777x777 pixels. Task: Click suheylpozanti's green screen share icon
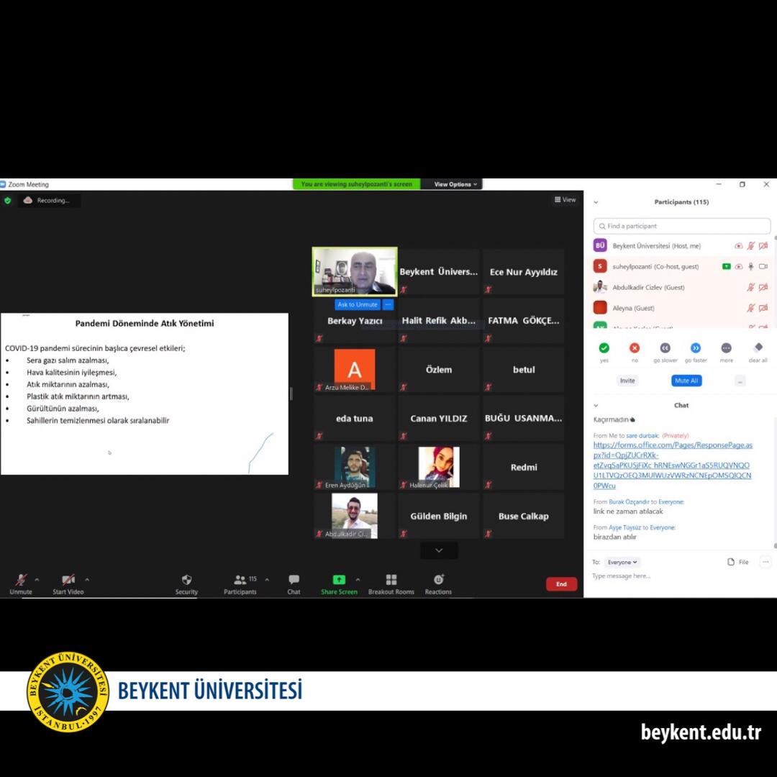727,267
